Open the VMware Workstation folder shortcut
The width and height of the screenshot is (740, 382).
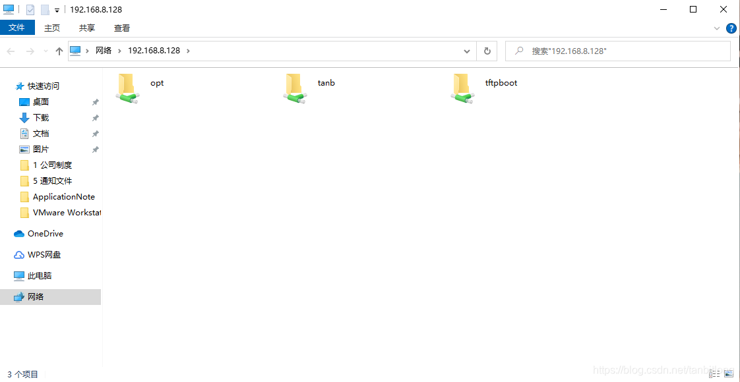[67, 213]
